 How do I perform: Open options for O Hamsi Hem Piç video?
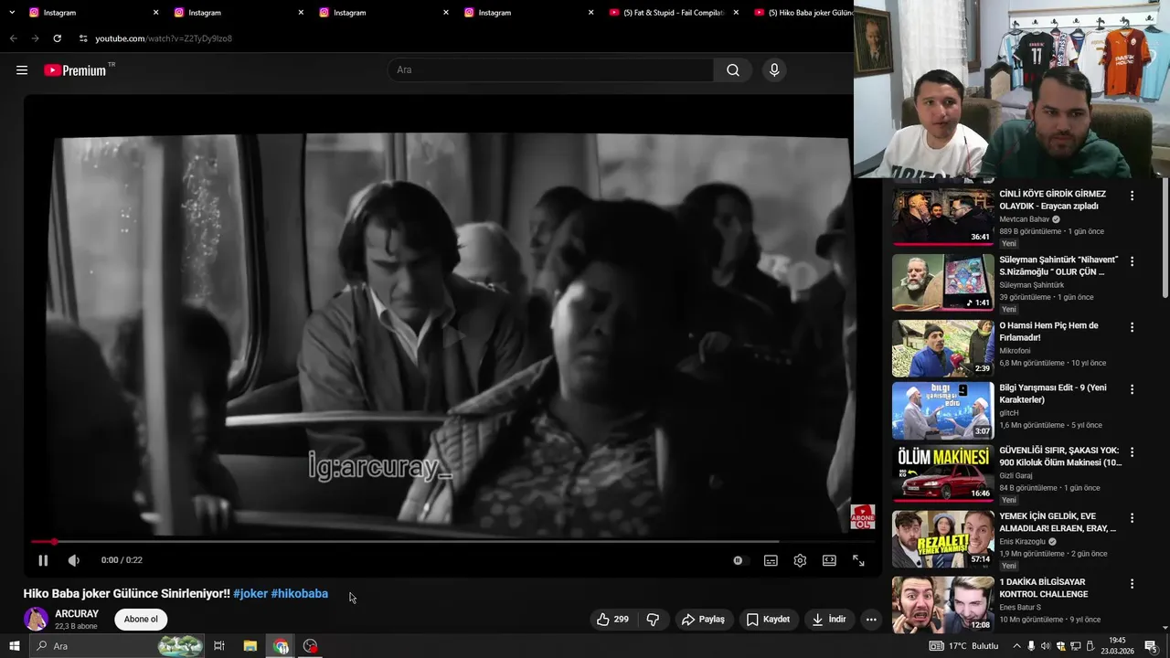tap(1132, 327)
